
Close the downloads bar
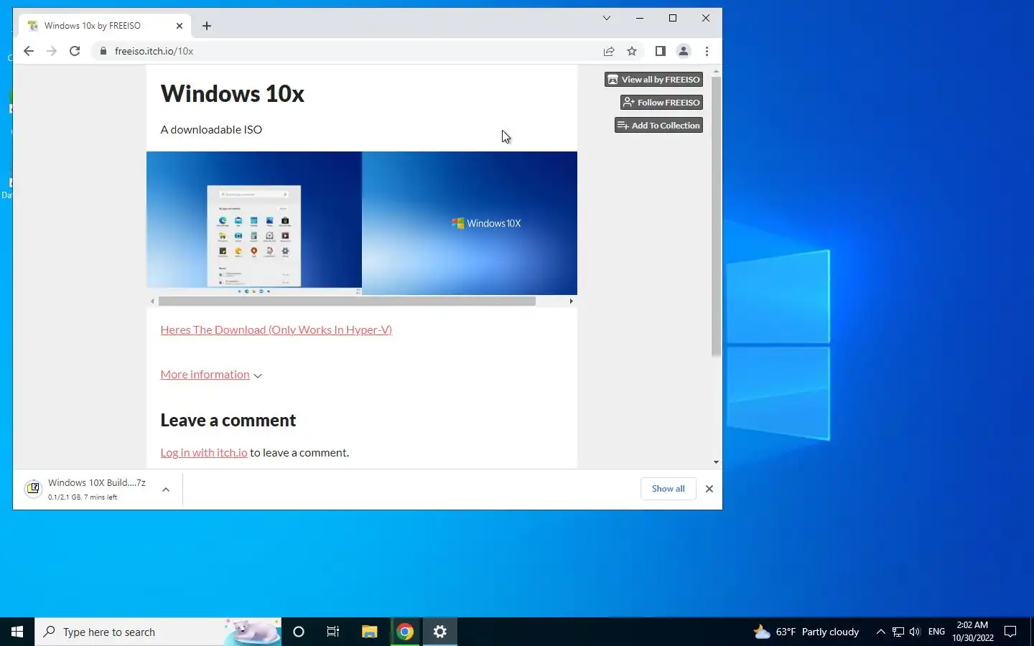709,489
